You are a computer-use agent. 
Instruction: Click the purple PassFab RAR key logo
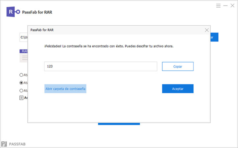(x=13, y=12)
